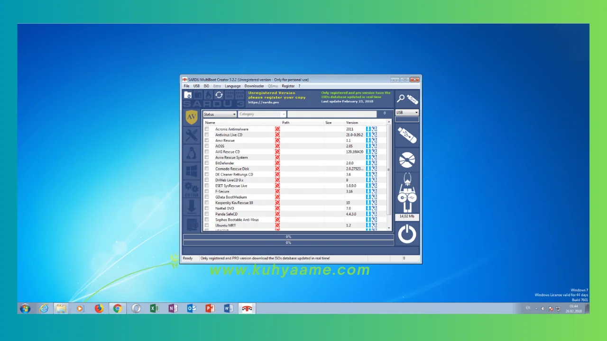607x341 pixels.
Task: Open Firefox from the taskbar
Action: [99, 308]
